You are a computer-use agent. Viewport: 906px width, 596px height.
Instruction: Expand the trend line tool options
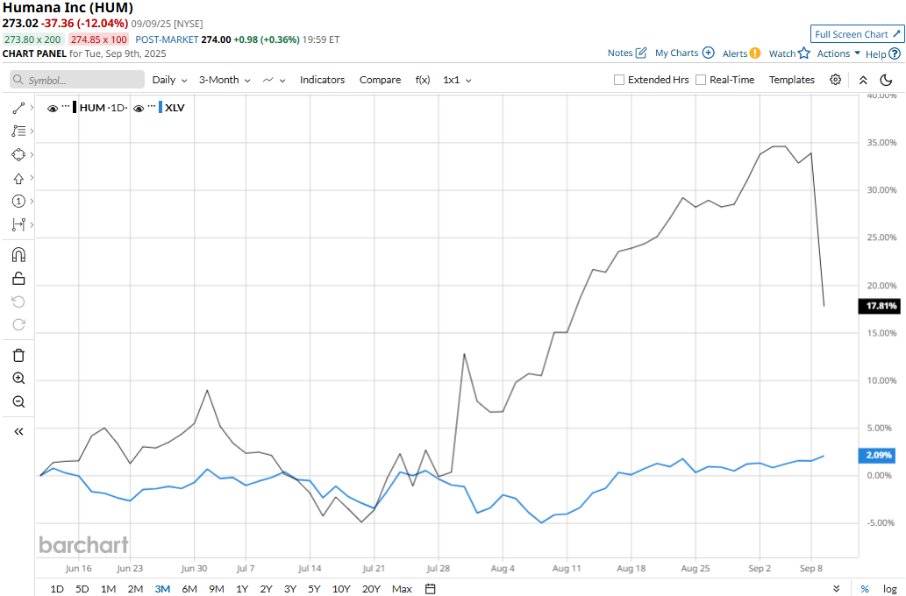tap(32, 108)
